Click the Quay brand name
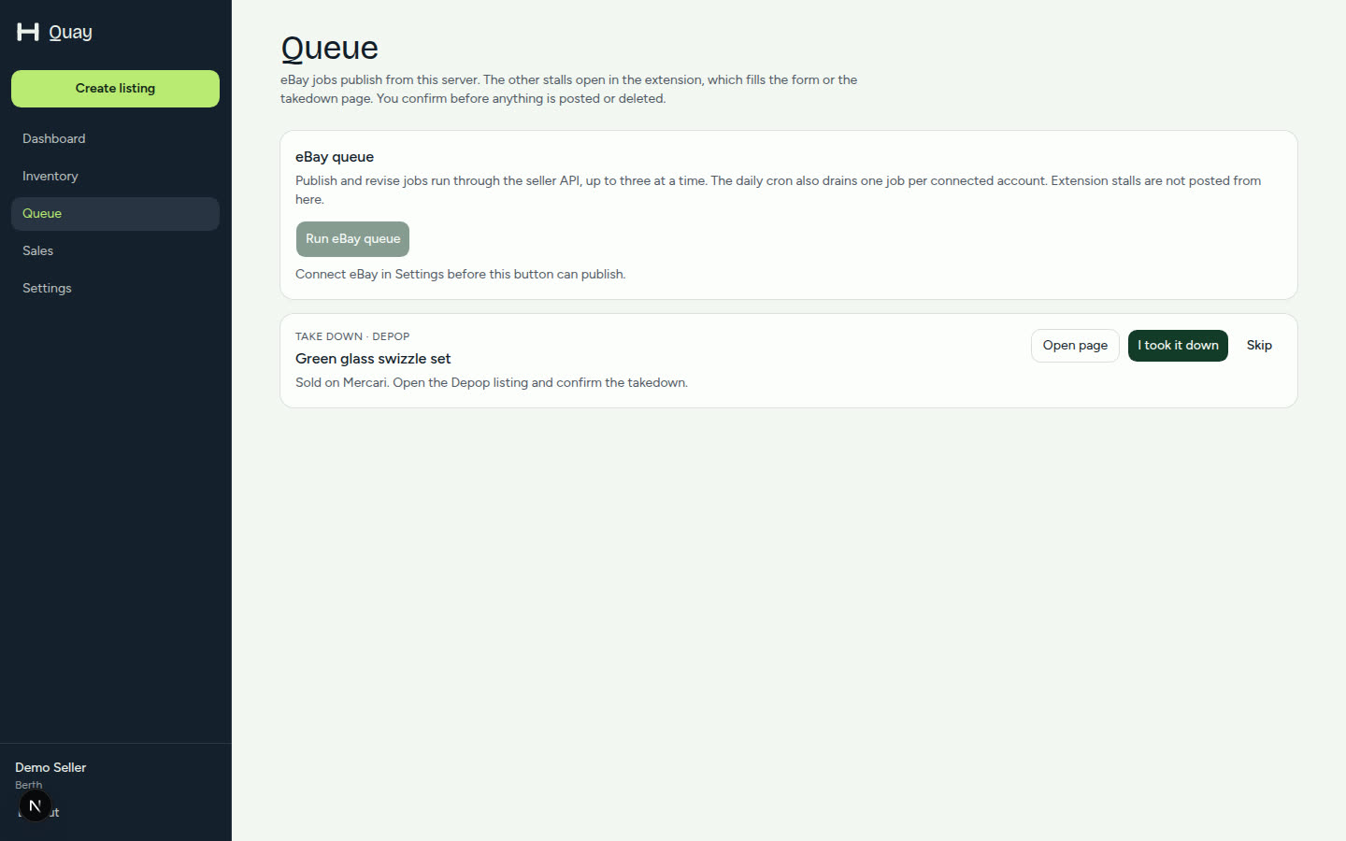Image resolution: width=1346 pixels, height=841 pixels. click(x=70, y=32)
